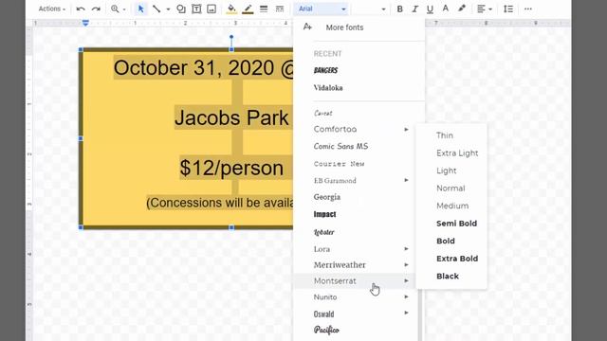The height and width of the screenshot is (341, 607).
Task: Select the Merriweather font
Action: click(340, 265)
